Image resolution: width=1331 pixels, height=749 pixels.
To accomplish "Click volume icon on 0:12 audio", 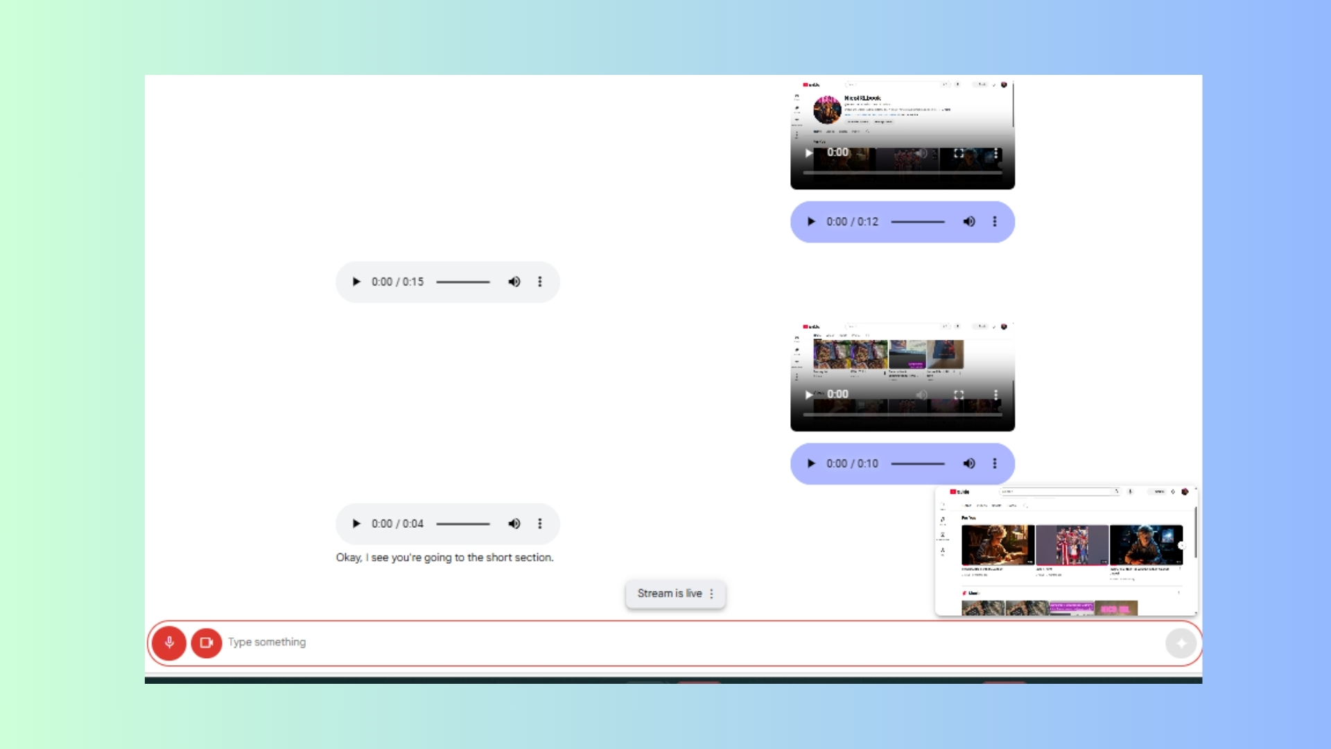I will point(968,222).
